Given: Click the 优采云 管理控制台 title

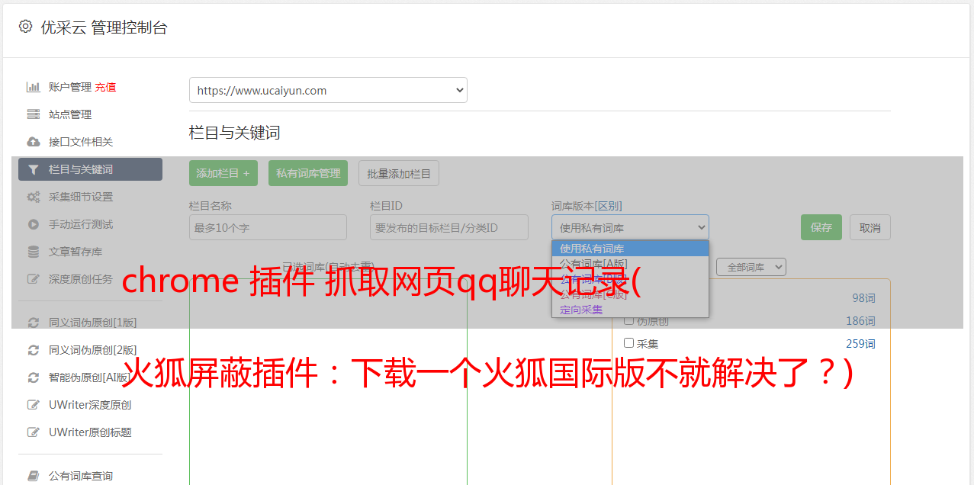Looking at the screenshot, I should click(x=104, y=27).
